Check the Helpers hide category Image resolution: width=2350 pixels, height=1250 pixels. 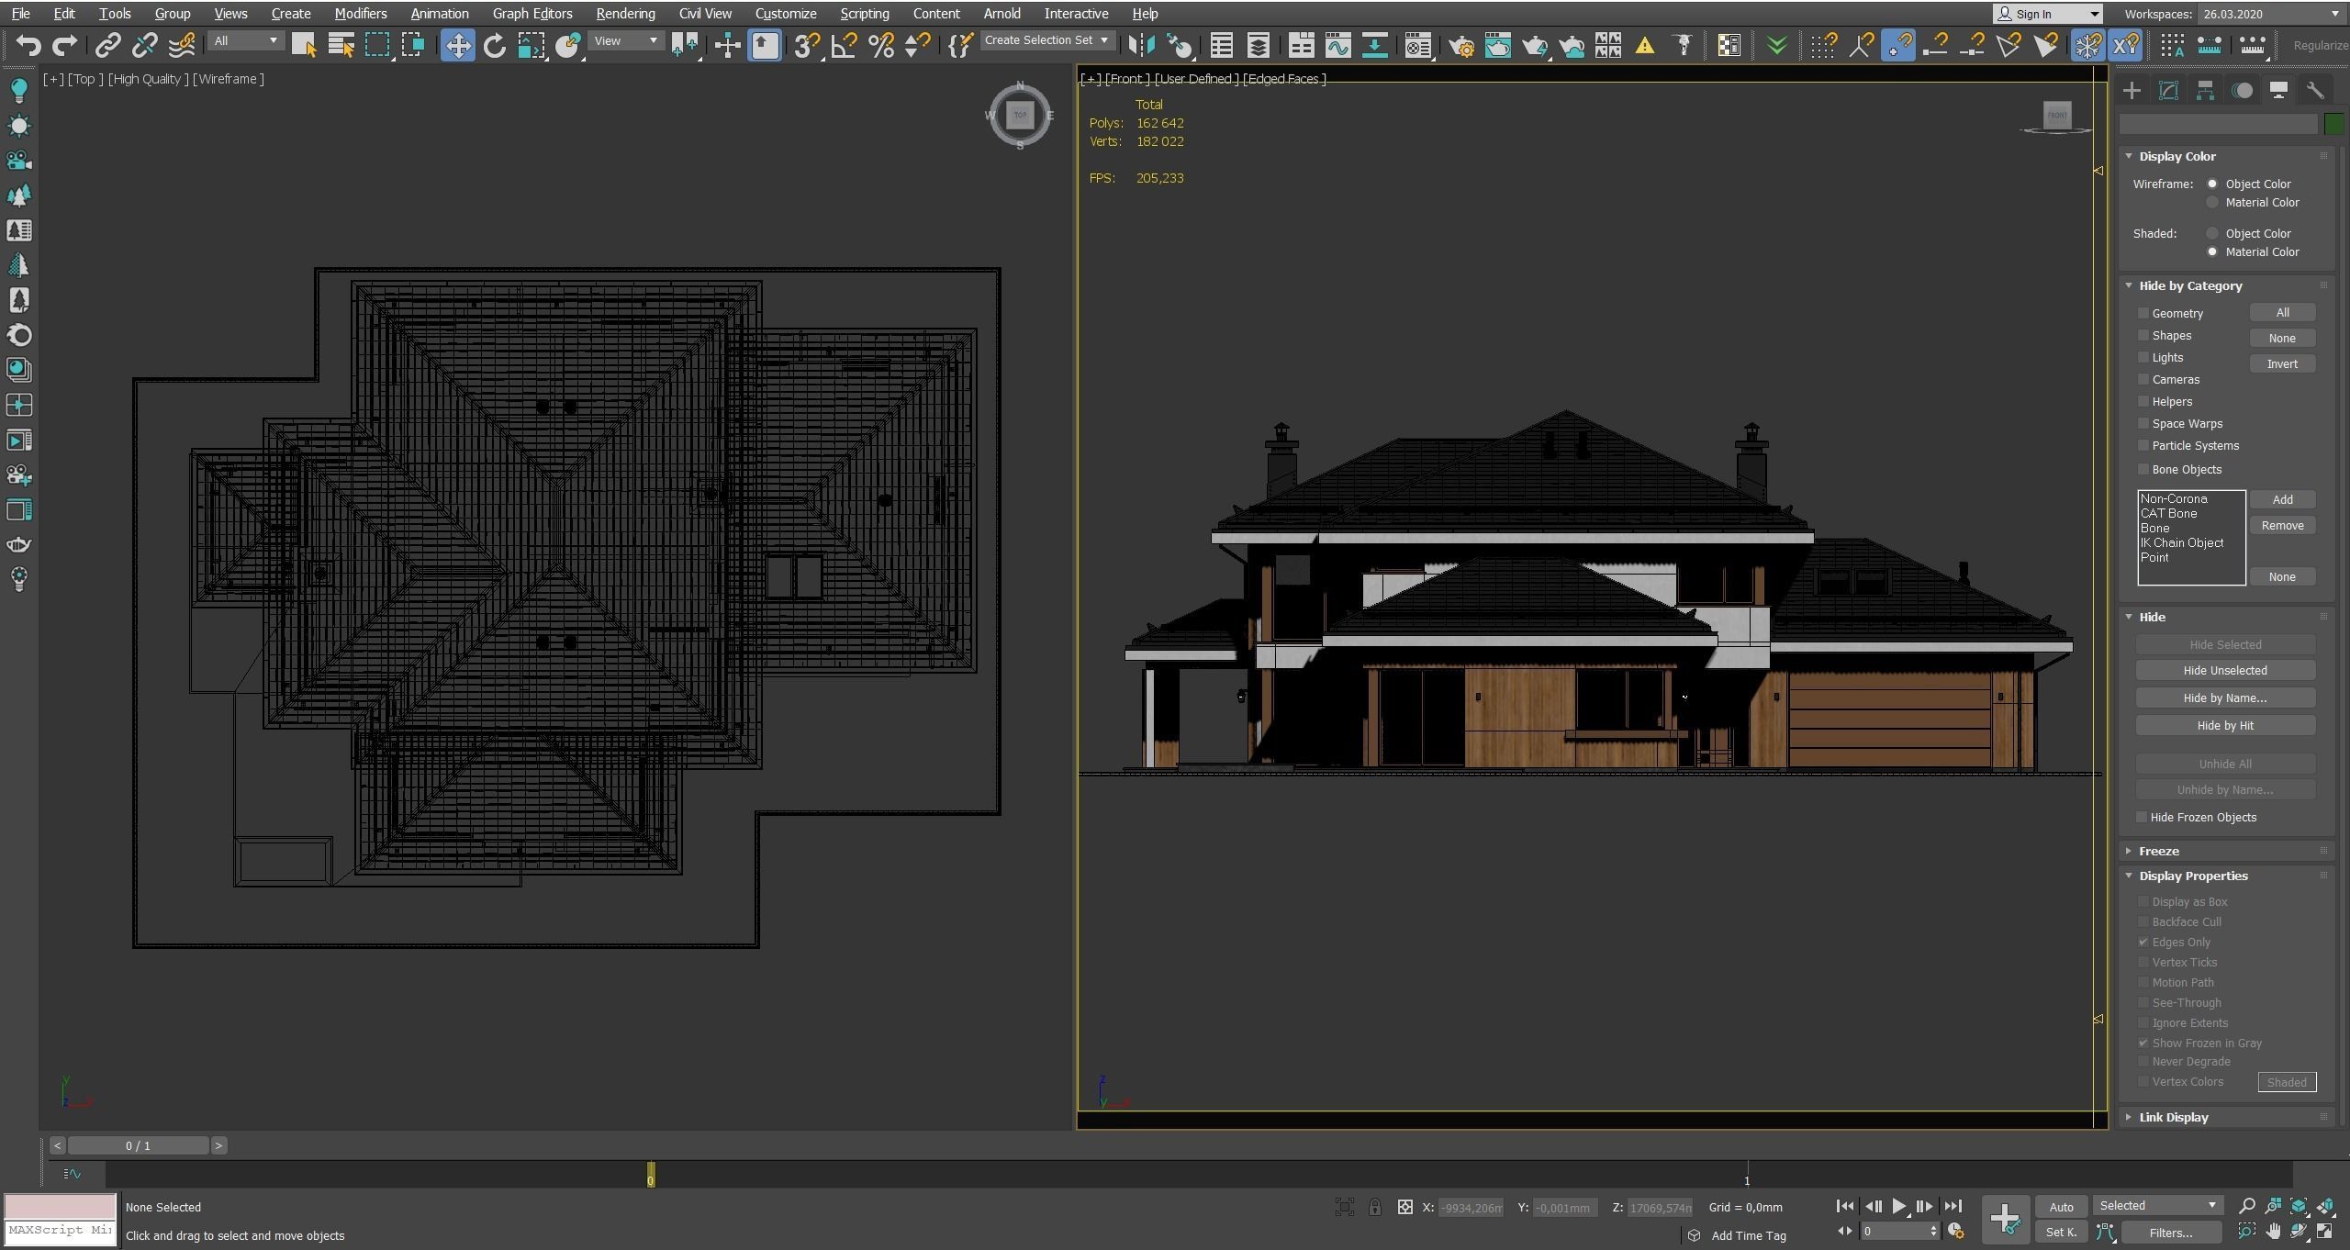[x=2143, y=401]
